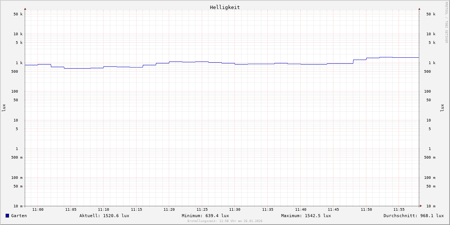Click the 50 k label on left axis
Viewport: 450px width, 225px height.
click(x=18, y=14)
